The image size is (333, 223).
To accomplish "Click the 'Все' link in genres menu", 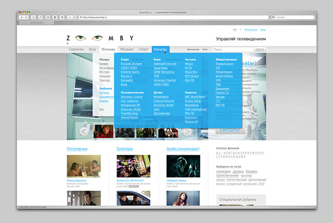I will [x=102, y=109].
